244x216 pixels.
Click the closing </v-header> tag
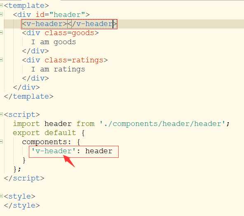pyautogui.click(x=92, y=24)
